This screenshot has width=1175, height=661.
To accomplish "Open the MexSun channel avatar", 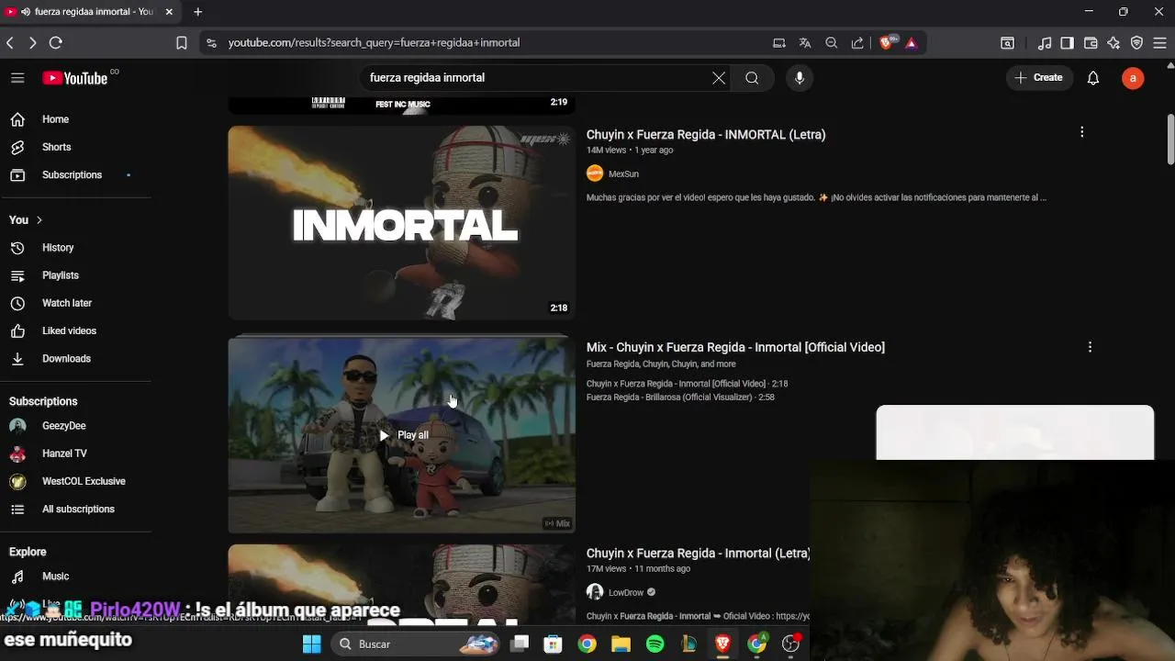I will tap(595, 174).
